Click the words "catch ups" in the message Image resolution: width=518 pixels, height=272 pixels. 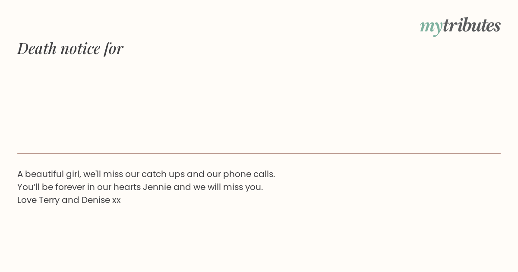pyautogui.click(x=163, y=174)
